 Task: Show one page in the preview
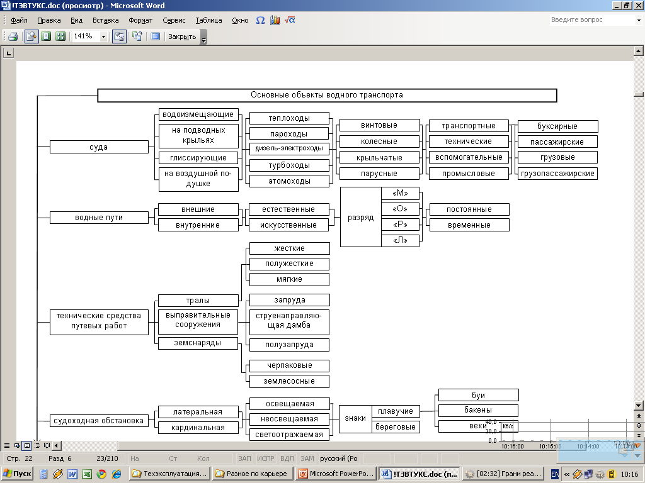(47, 36)
